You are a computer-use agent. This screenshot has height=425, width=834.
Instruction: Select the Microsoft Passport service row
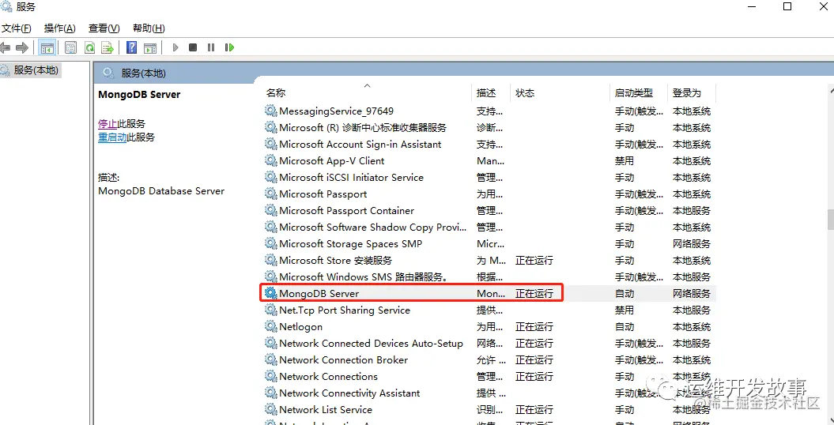pos(490,194)
